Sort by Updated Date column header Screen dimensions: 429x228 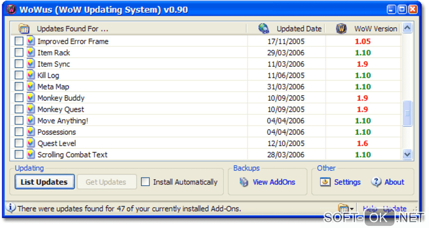[x=286, y=29]
